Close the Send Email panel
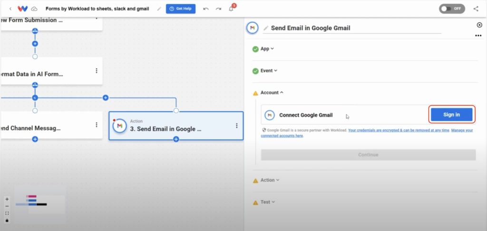Viewport: 487px width, 231px height. coord(479,25)
